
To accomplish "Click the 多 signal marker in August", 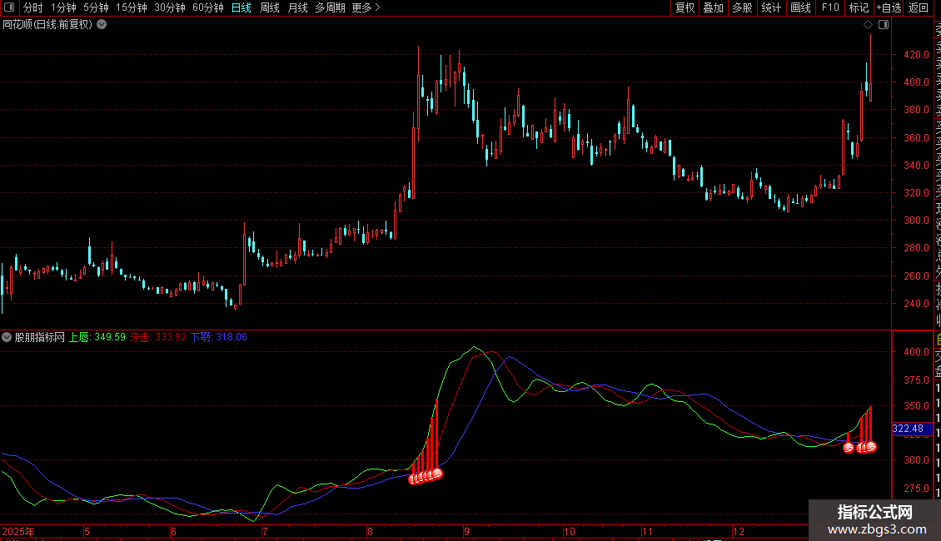I will pyautogui.click(x=436, y=474).
